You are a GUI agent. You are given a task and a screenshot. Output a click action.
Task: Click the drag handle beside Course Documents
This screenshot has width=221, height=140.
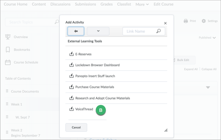[x=7, y=91]
